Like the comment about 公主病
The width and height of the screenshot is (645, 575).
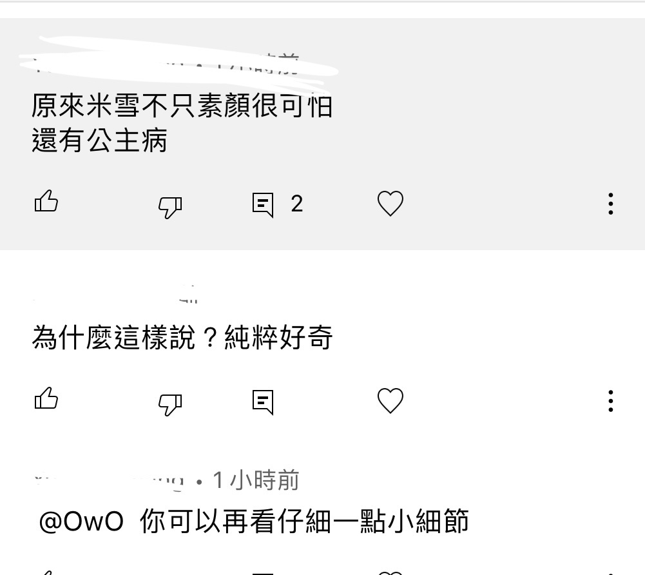click(46, 202)
